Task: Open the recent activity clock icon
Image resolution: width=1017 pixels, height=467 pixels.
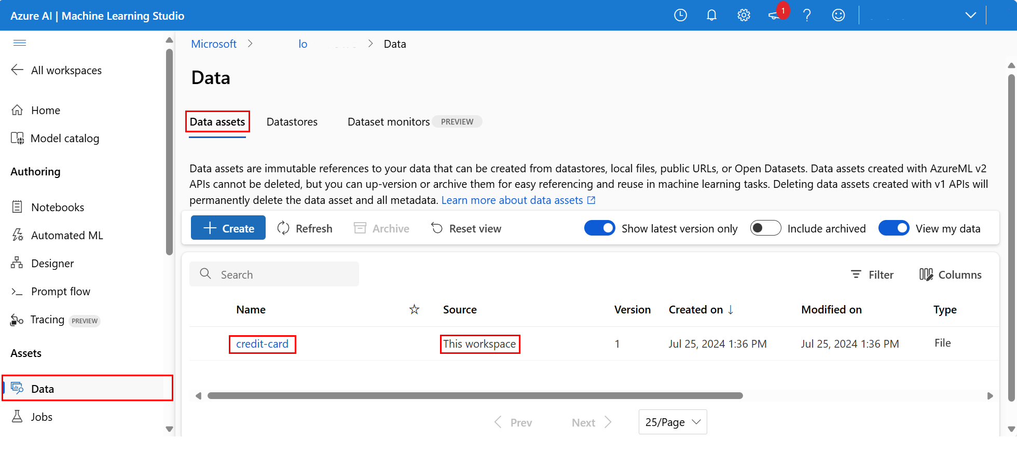Action: 680,16
